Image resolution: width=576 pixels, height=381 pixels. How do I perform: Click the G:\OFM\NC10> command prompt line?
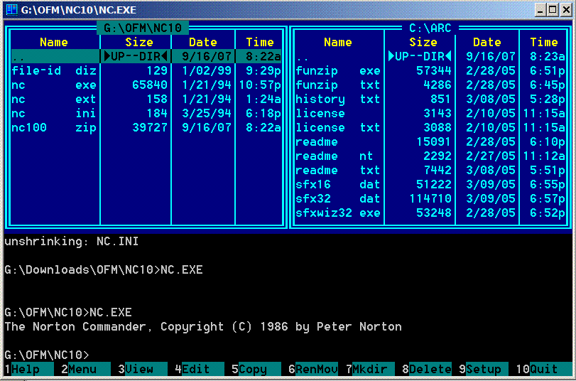coord(47,355)
